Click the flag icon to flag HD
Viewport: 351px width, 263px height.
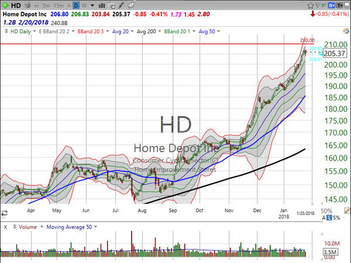(x=318, y=5)
